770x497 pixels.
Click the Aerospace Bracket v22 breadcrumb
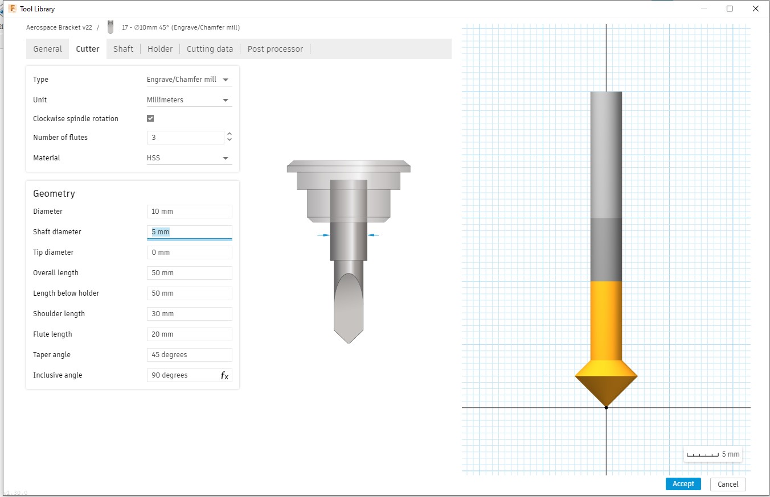pos(59,27)
